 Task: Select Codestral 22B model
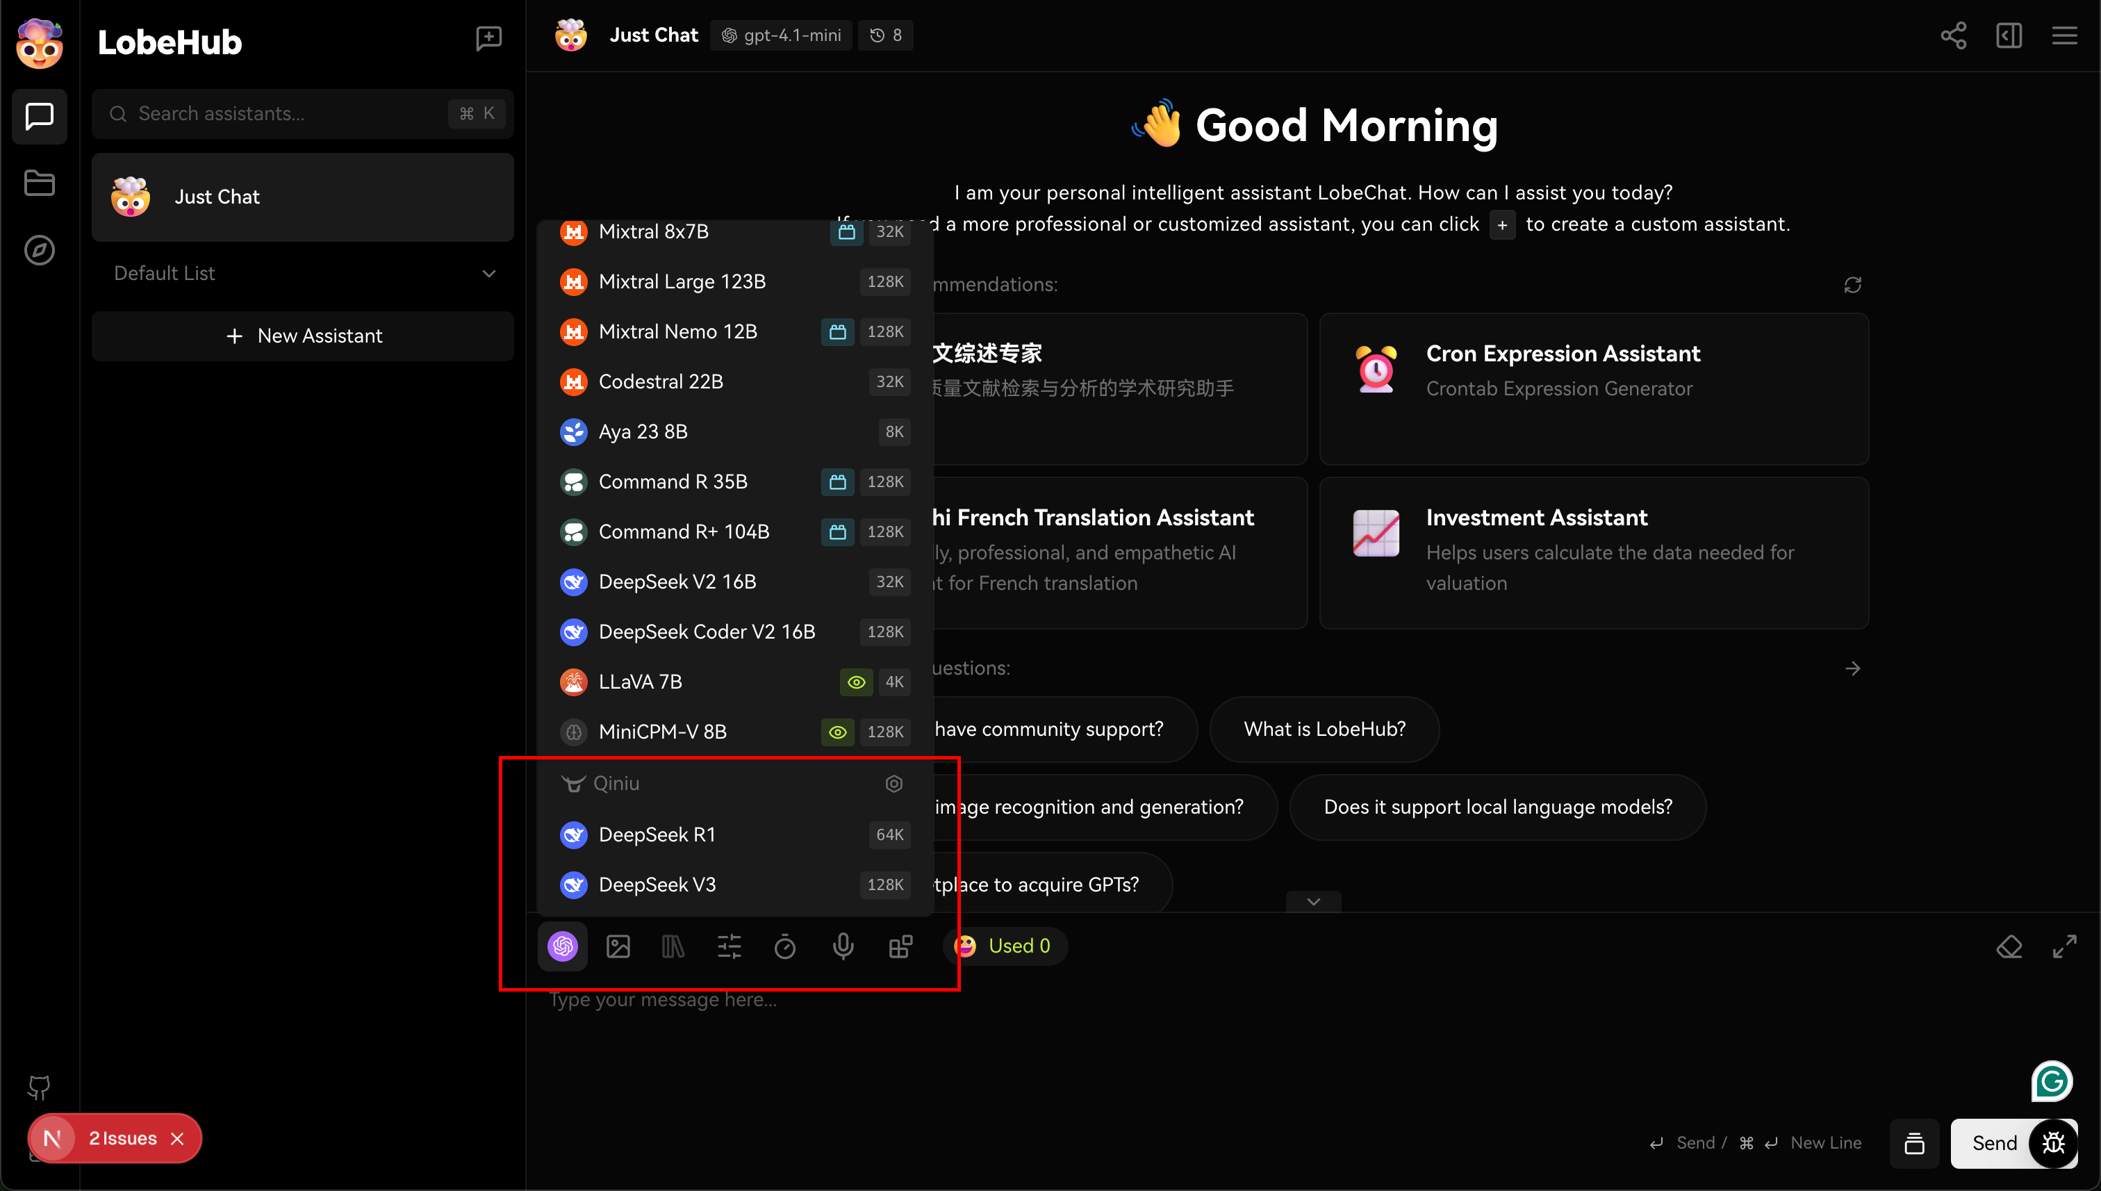(734, 381)
